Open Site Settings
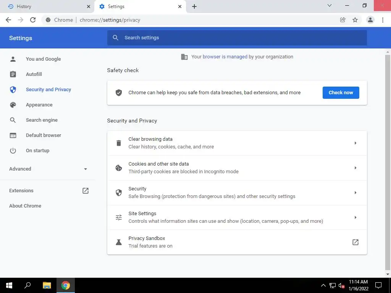The height and width of the screenshot is (293, 391). (237, 217)
